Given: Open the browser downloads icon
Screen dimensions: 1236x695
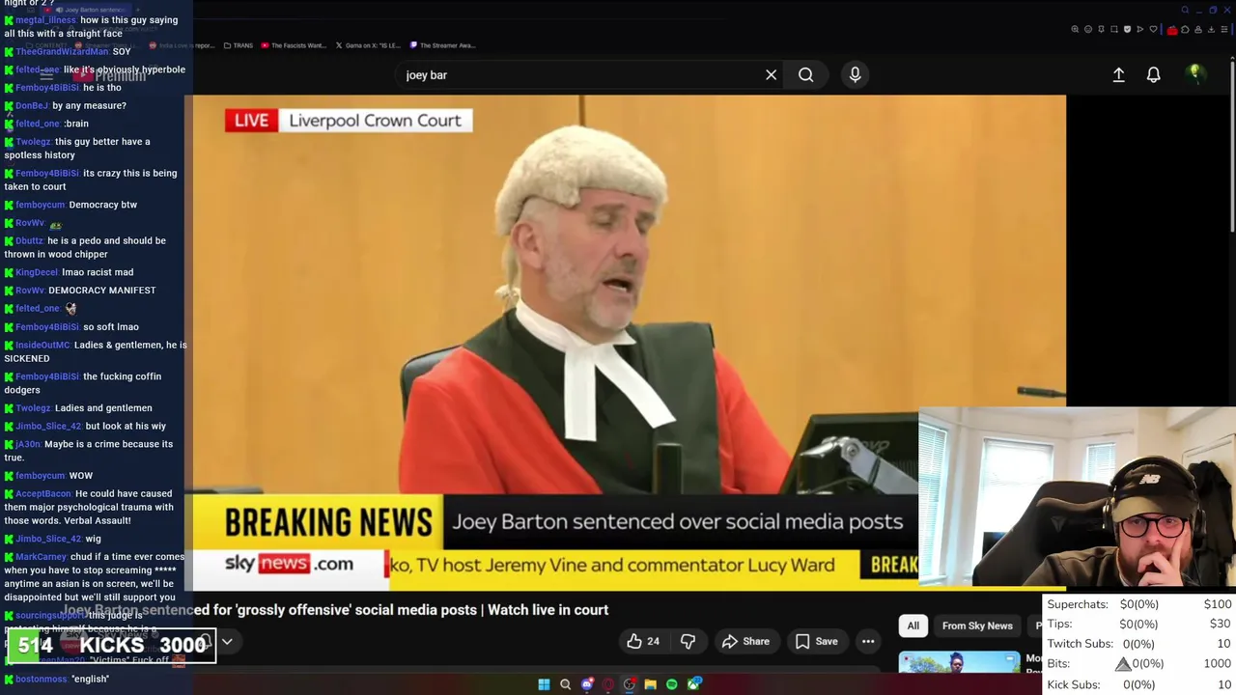Looking at the screenshot, I should tap(1211, 29).
